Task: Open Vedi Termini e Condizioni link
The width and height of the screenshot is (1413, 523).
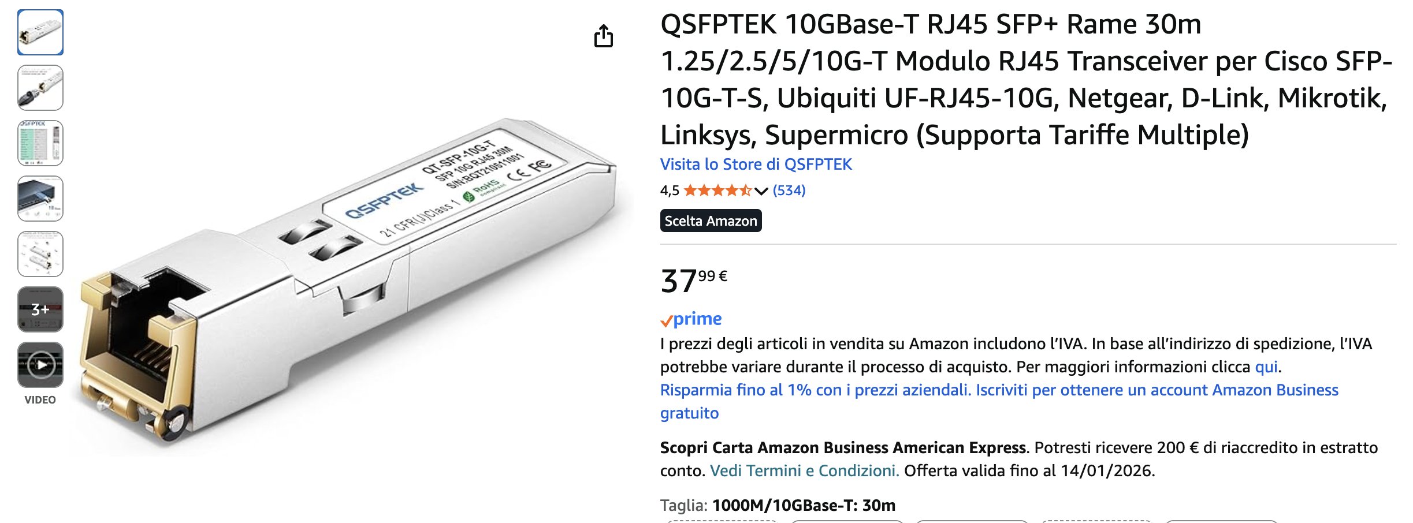Action: pyautogui.click(x=804, y=471)
